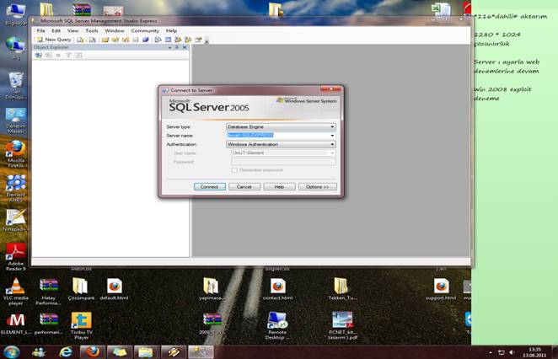Click the Cancel button in the dialog

(x=244, y=187)
